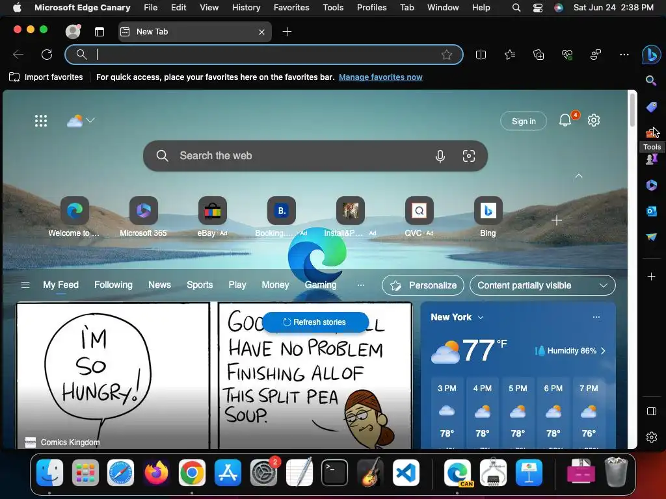Open Bing Chat sidebar icon
Image resolution: width=666 pixels, height=499 pixels.
click(651, 55)
